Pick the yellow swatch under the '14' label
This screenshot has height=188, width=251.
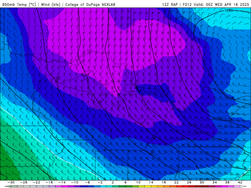pos(148,186)
